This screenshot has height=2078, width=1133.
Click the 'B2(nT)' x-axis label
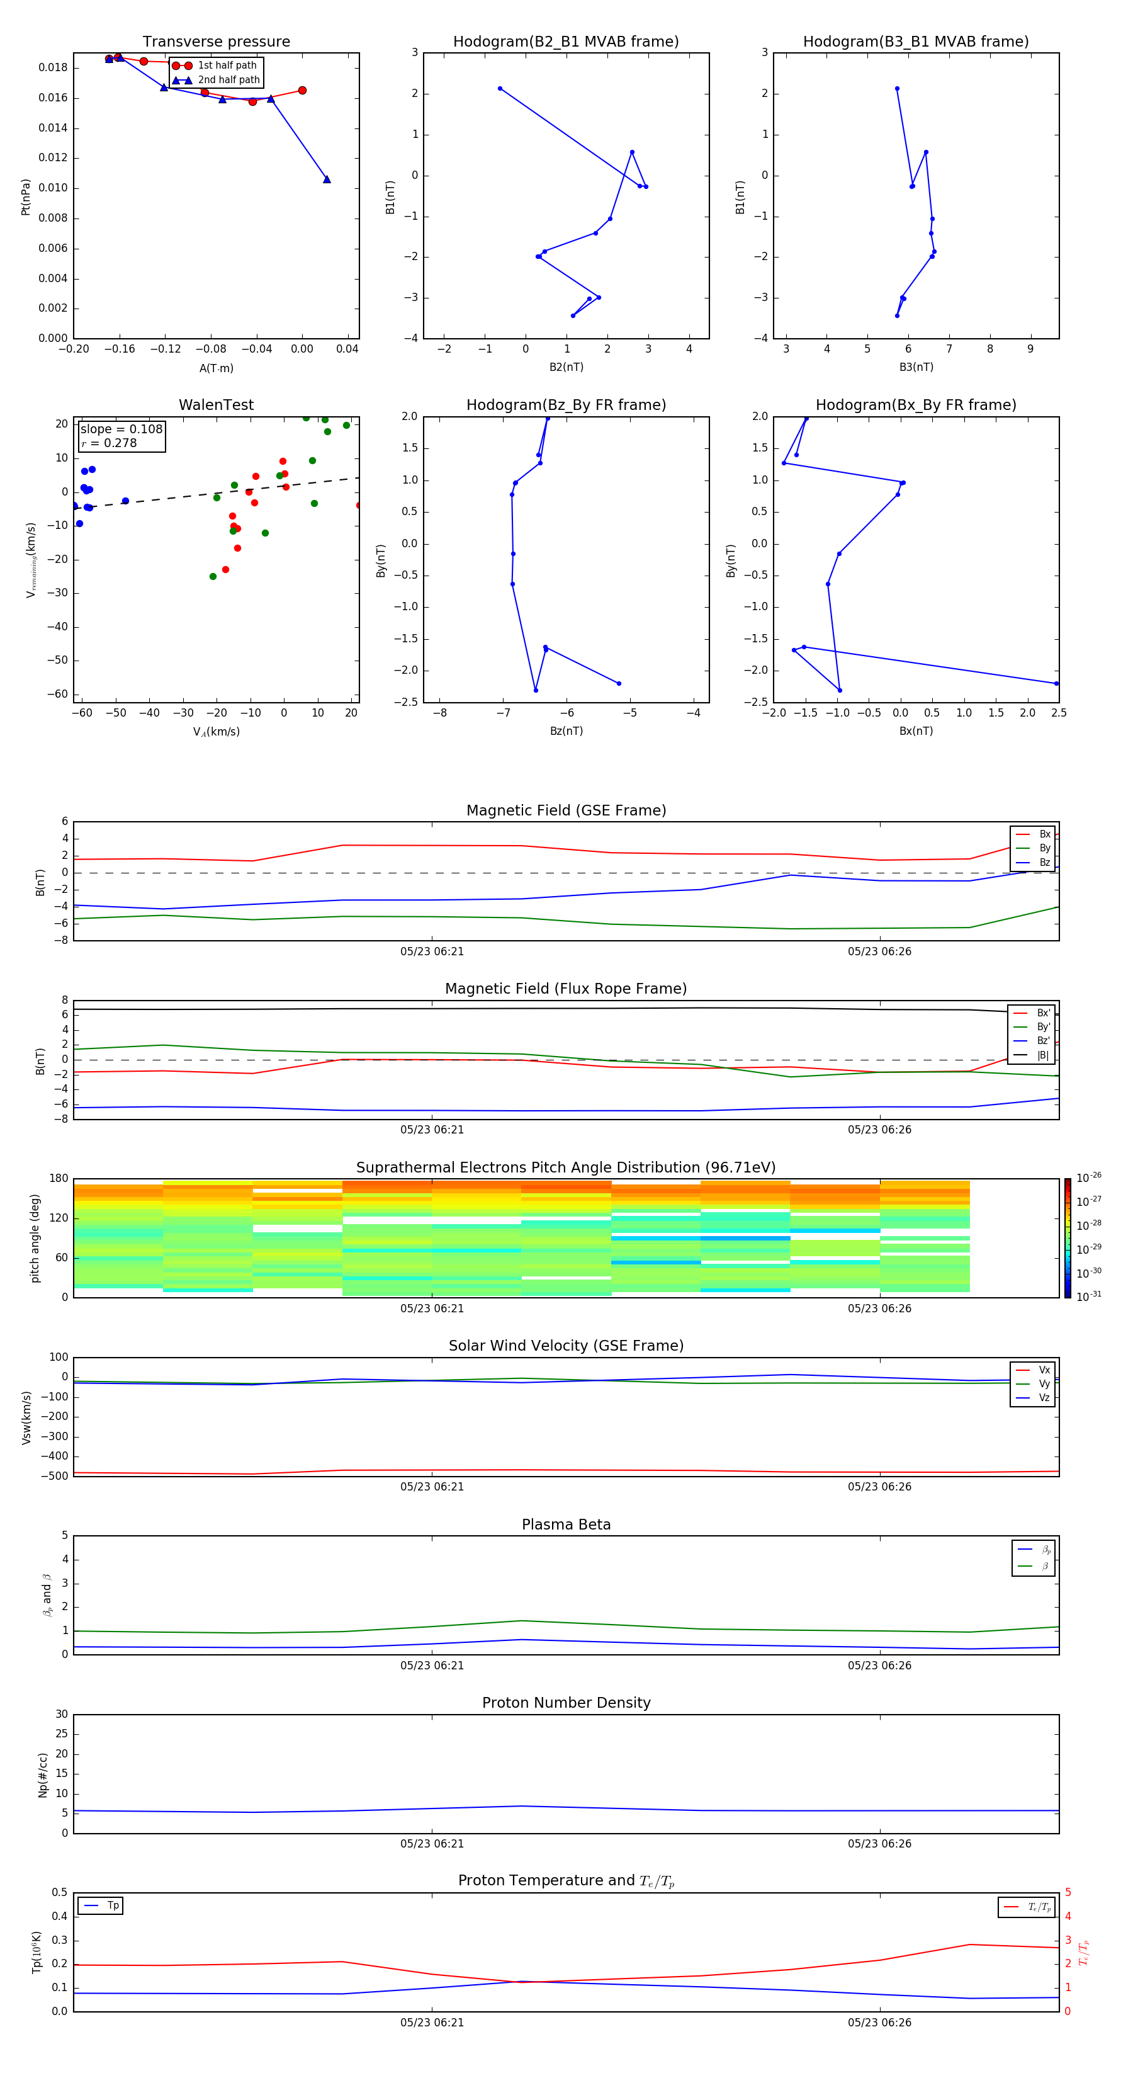click(566, 367)
